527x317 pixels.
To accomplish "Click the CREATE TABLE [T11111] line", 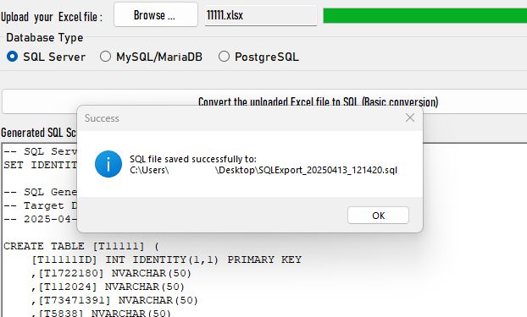I will tap(80, 246).
